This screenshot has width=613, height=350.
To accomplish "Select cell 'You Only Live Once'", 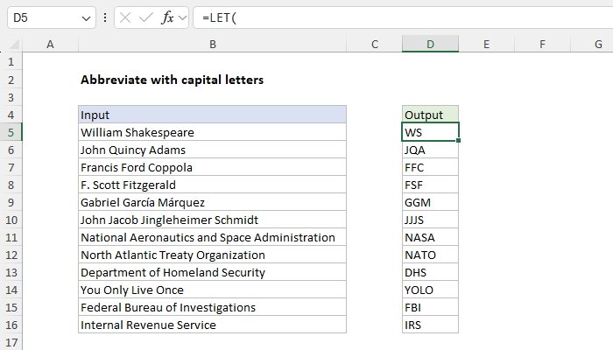I will click(x=212, y=290).
